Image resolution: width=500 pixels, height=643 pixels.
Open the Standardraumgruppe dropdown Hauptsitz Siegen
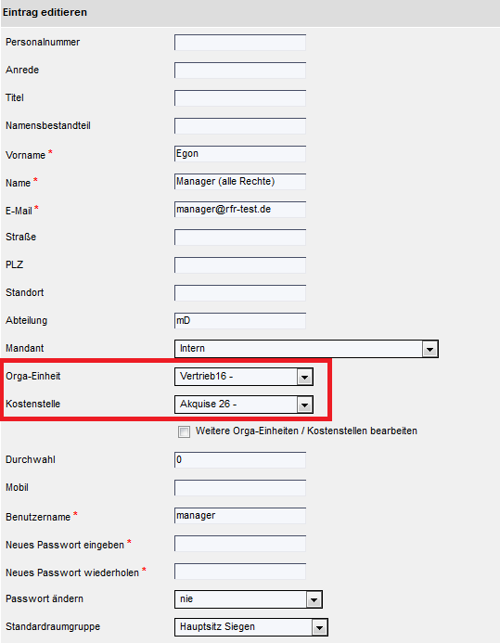pos(319,628)
